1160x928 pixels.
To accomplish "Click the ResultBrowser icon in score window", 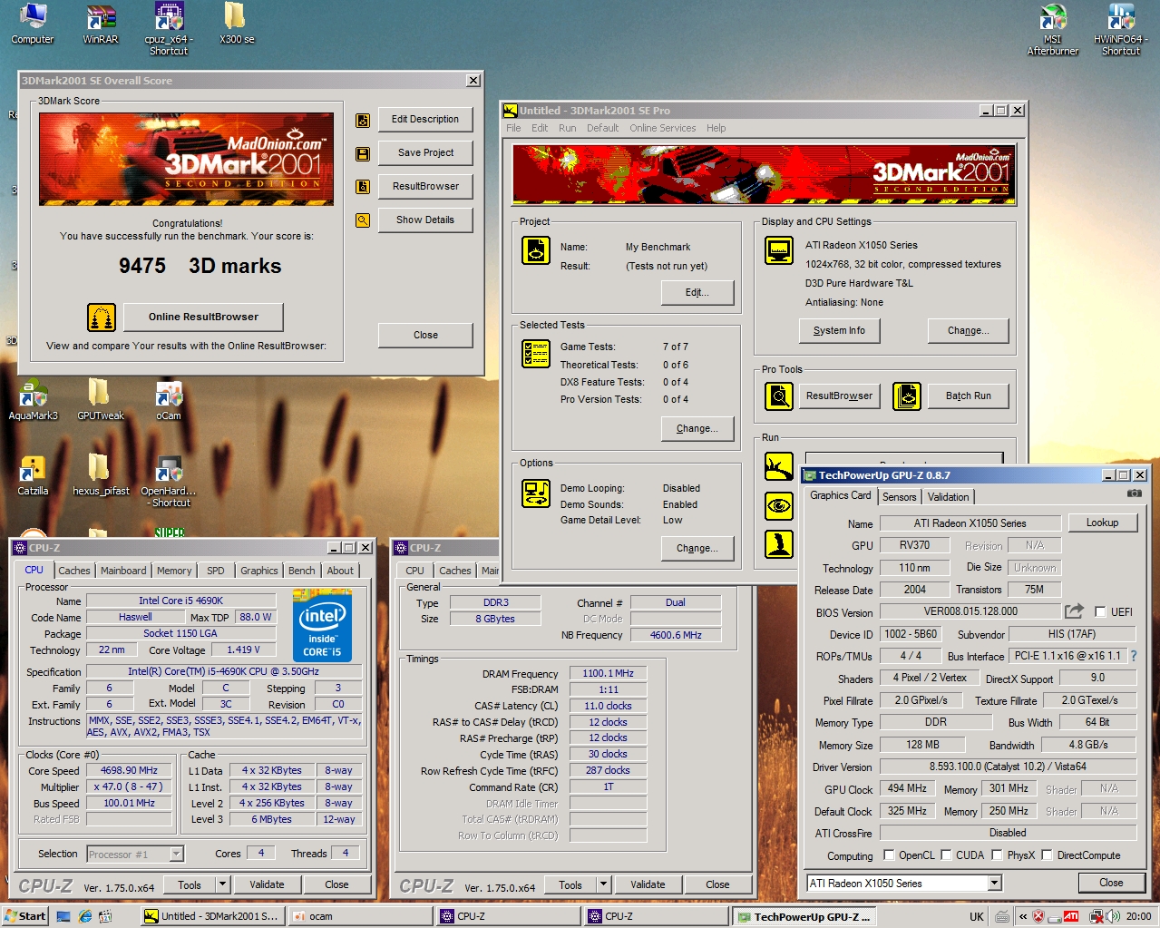I will pos(363,187).
